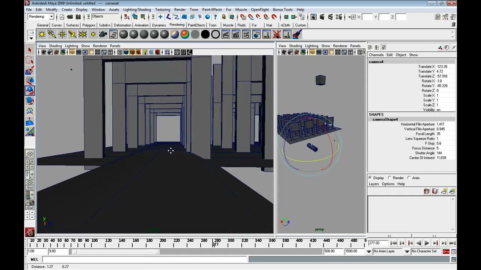Viewport: 481px width, 270px height.
Task: Select the Anim radio button in Layers
Action: point(409,178)
